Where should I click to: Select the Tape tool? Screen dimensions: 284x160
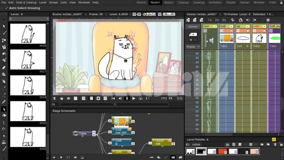click(x=4, y=74)
